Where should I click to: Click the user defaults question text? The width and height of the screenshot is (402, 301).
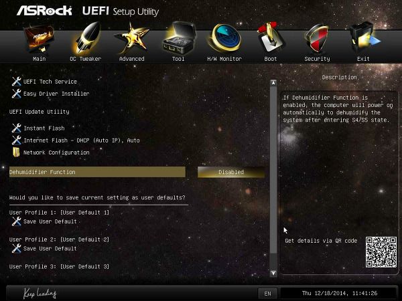[x=97, y=197]
